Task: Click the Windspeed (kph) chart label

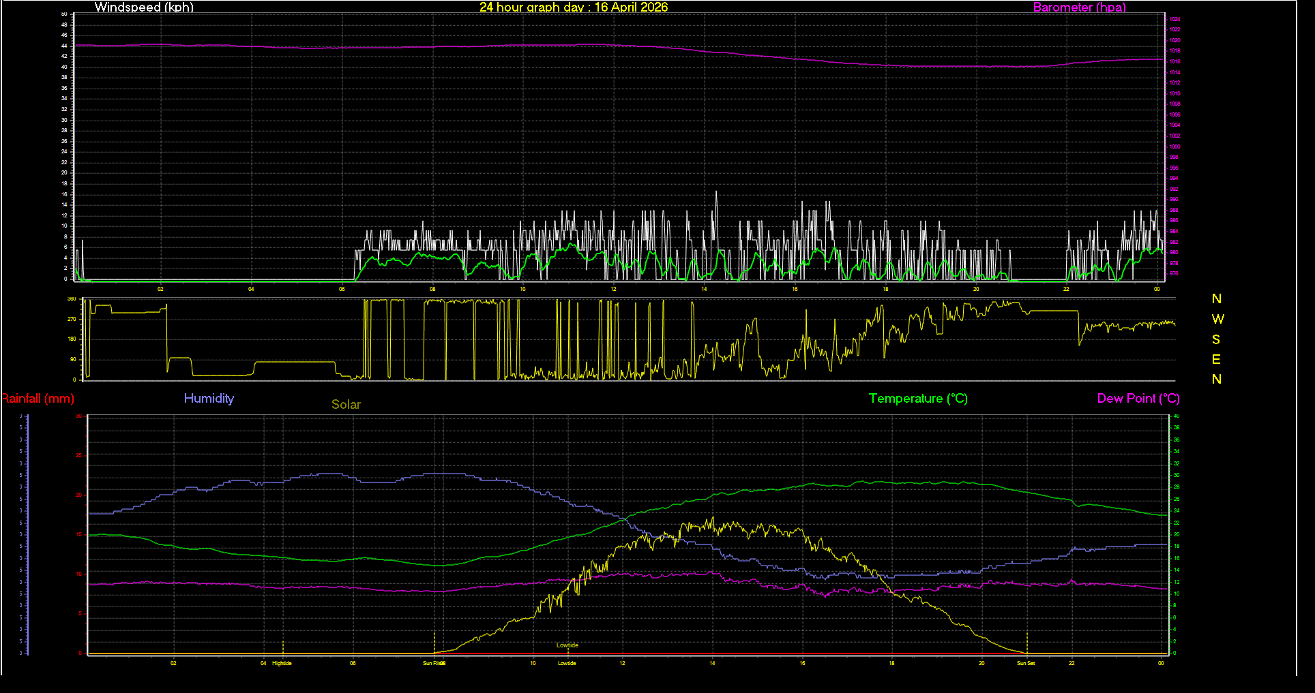Action: 144,7
